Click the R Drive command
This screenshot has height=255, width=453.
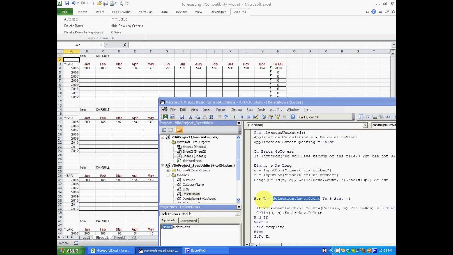[116, 32]
